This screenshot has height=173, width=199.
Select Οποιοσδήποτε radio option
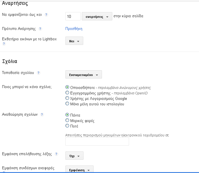click(67, 87)
